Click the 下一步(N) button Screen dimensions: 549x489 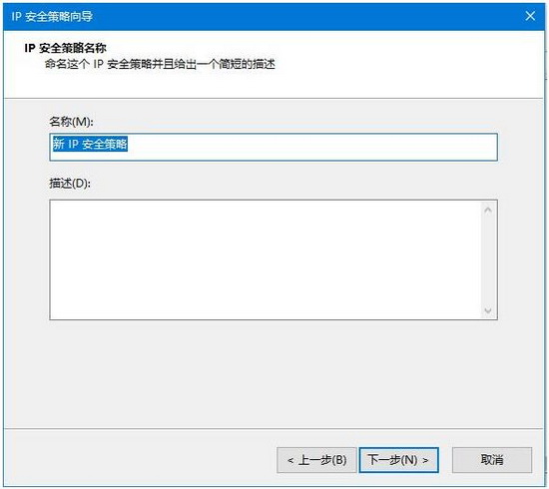coord(398,460)
